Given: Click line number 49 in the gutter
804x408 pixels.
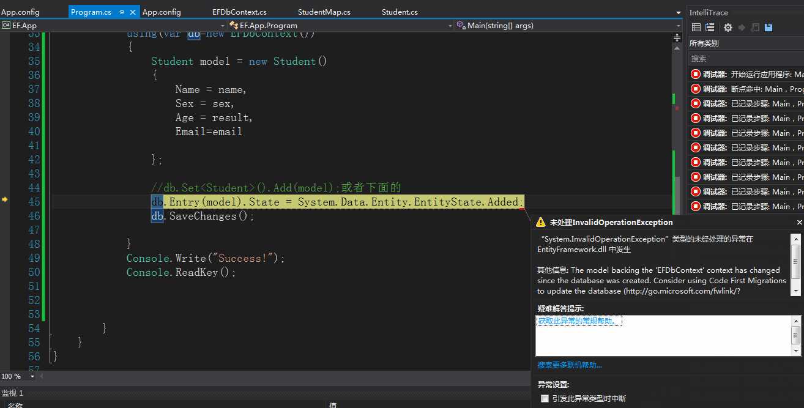Looking at the screenshot, I should 34,258.
